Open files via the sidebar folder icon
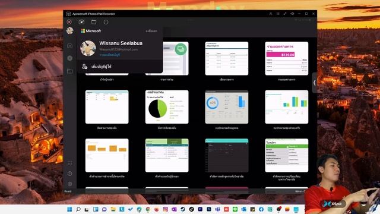380x214 pixels. pos(70,71)
